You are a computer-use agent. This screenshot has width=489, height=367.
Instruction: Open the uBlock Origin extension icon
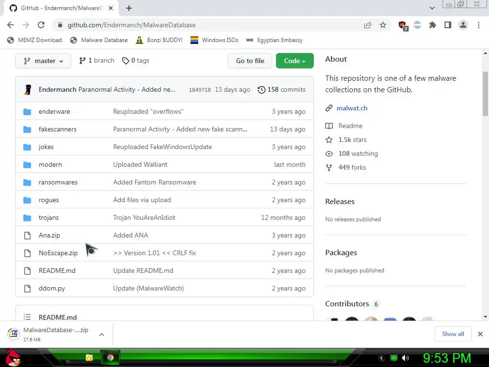(x=403, y=26)
